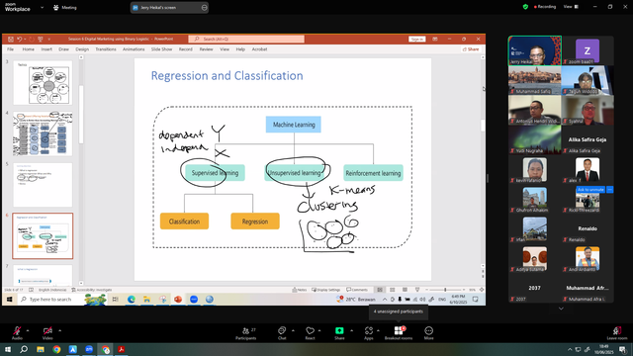
Task: Open Zoom Workplace dropdown chevron
Action: click(x=42, y=7)
